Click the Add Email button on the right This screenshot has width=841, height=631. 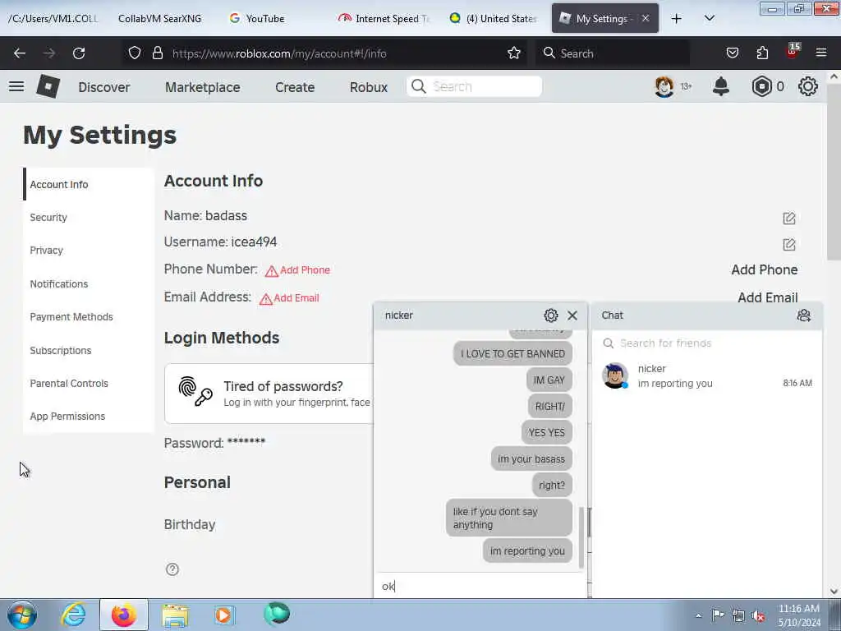point(768,297)
